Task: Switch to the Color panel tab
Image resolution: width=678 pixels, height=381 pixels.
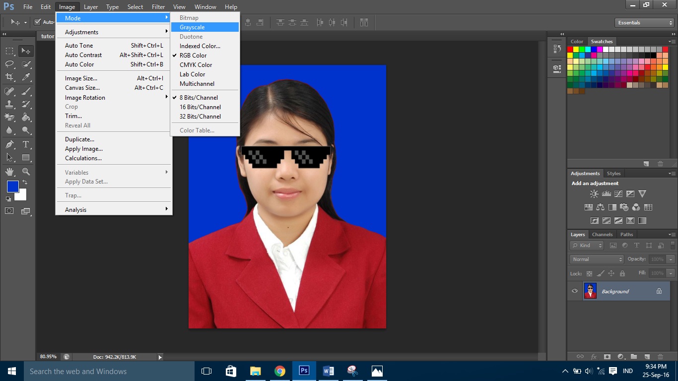Action: pos(577,42)
